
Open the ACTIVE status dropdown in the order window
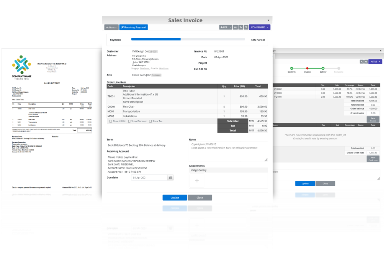click(375, 62)
